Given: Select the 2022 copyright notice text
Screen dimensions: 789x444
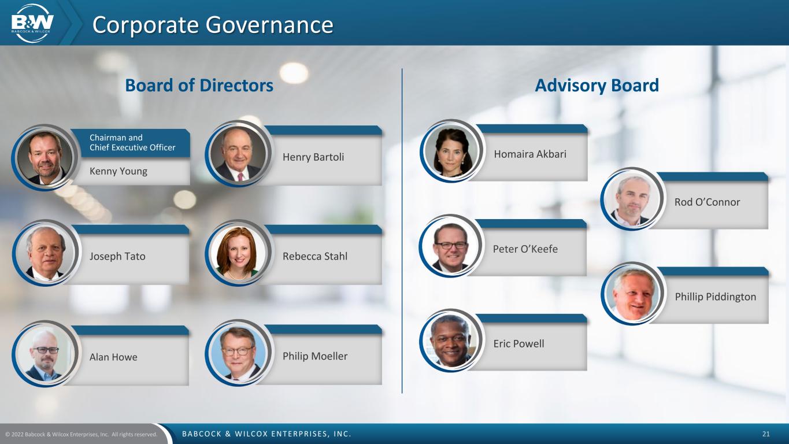Looking at the screenshot, I should click(x=81, y=434).
